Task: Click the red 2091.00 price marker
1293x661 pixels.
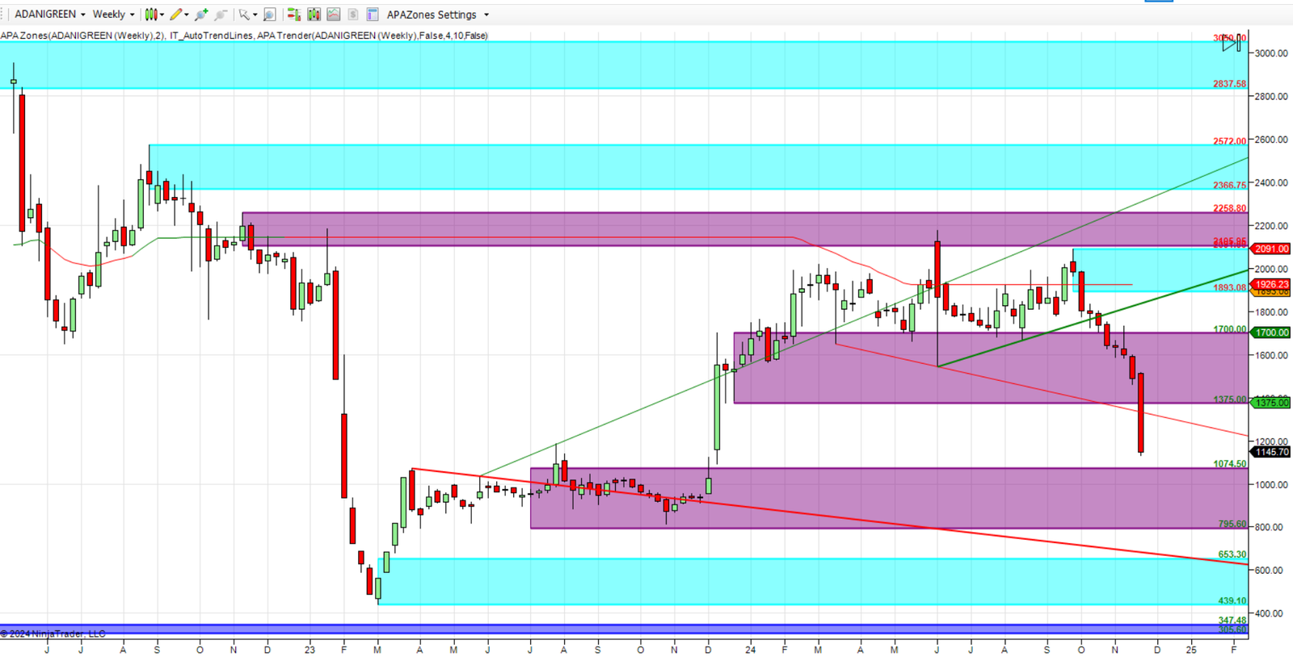Action: [1271, 249]
